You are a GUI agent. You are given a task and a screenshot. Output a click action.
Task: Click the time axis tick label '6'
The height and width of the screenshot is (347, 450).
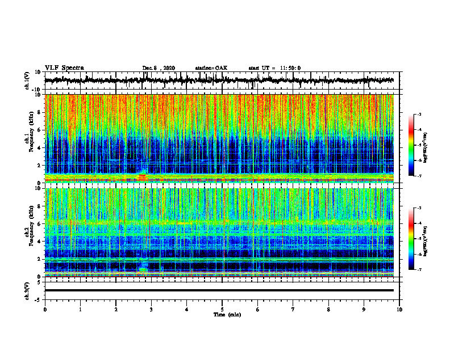click(x=258, y=310)
